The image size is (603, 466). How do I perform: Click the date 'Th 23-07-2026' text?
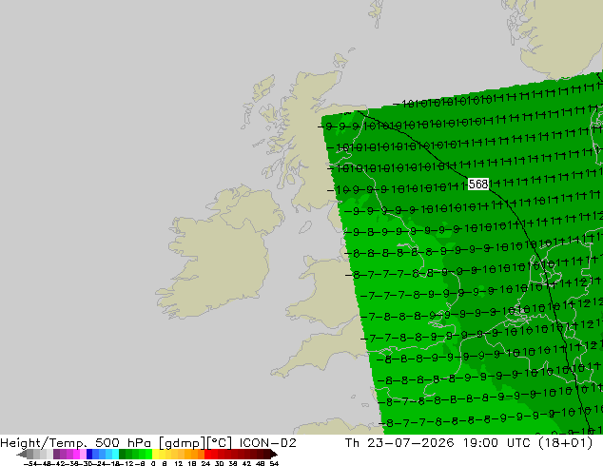click(x=399, y=443)
